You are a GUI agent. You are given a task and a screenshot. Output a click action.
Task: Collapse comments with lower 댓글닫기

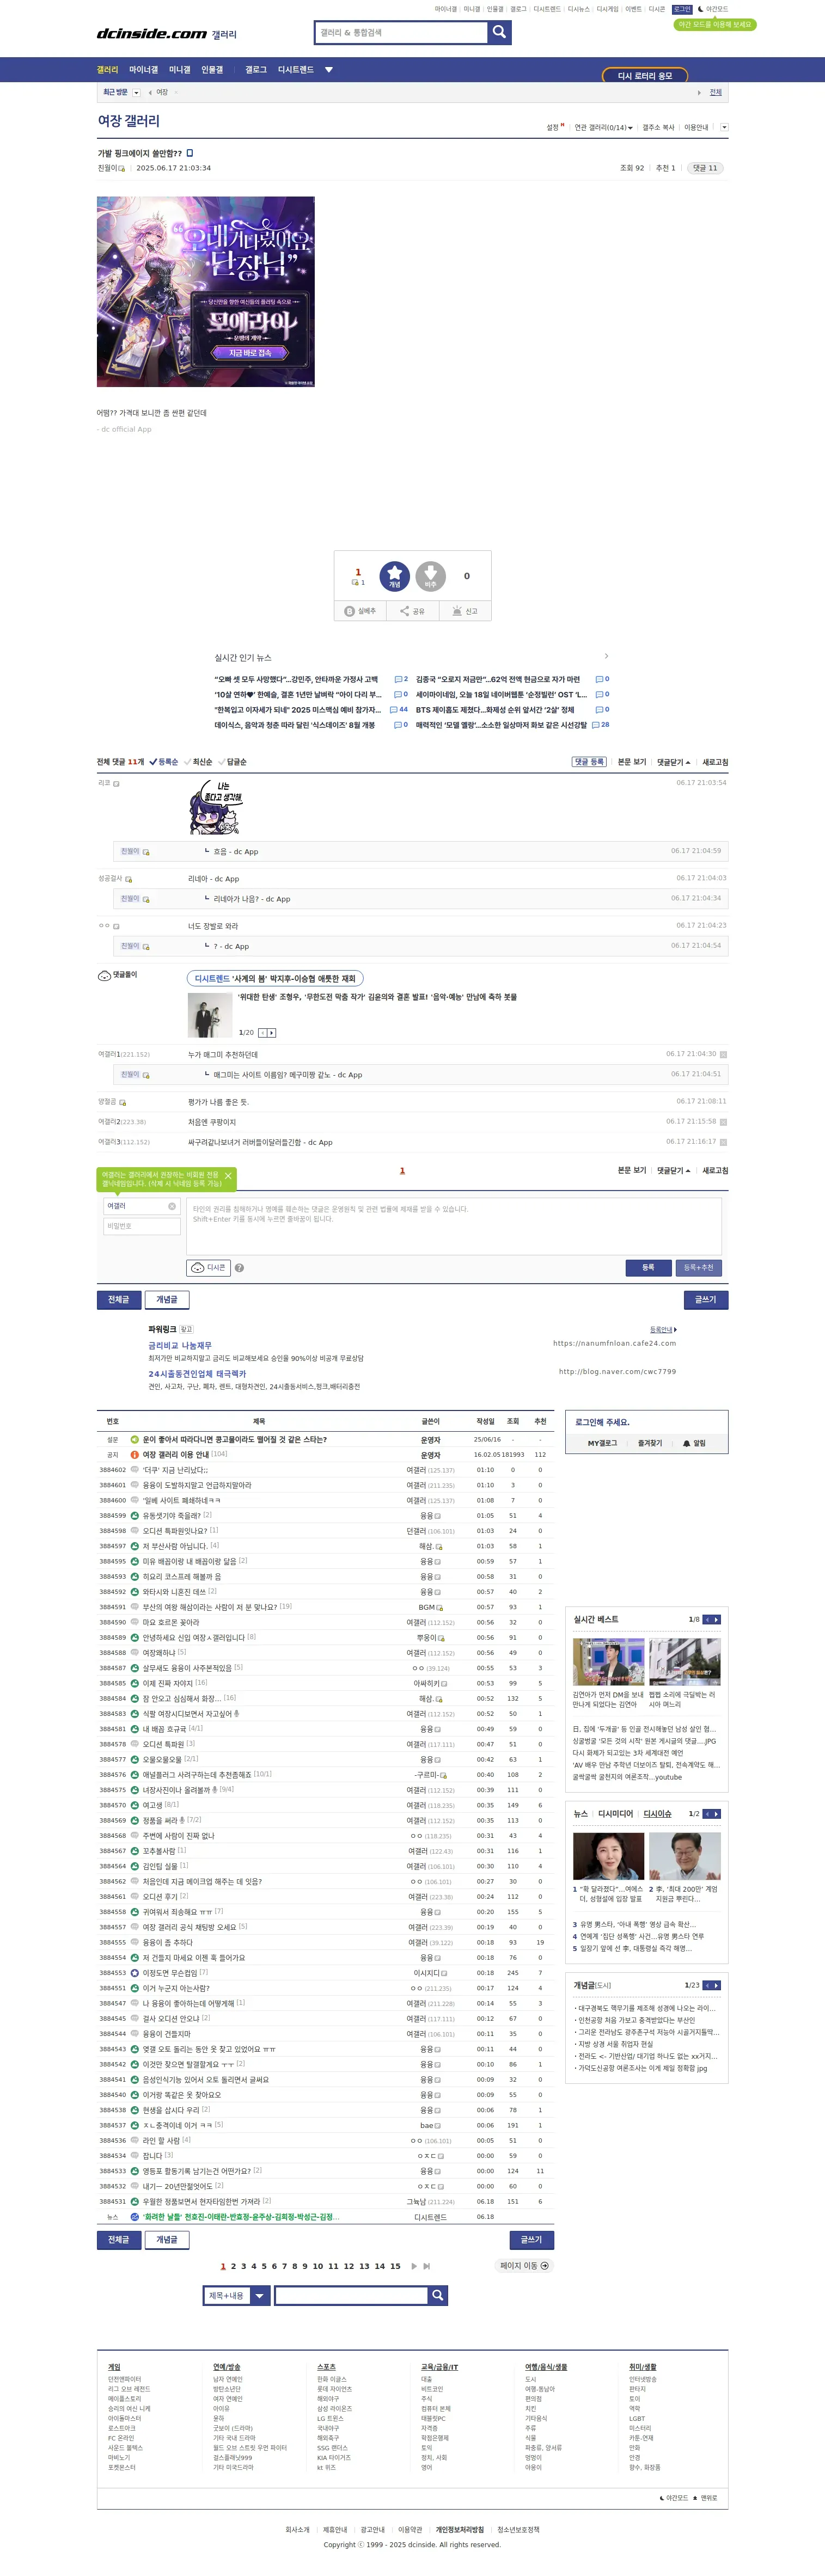[x=673, y=1170]
